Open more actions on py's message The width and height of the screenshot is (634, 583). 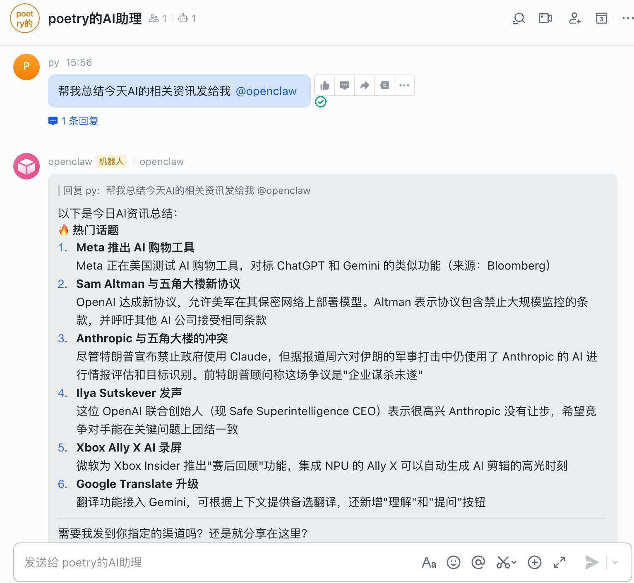404,85
